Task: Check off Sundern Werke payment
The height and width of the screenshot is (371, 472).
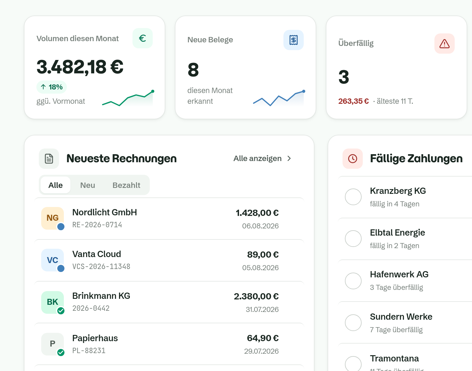Action: click(x=353, y=323)
